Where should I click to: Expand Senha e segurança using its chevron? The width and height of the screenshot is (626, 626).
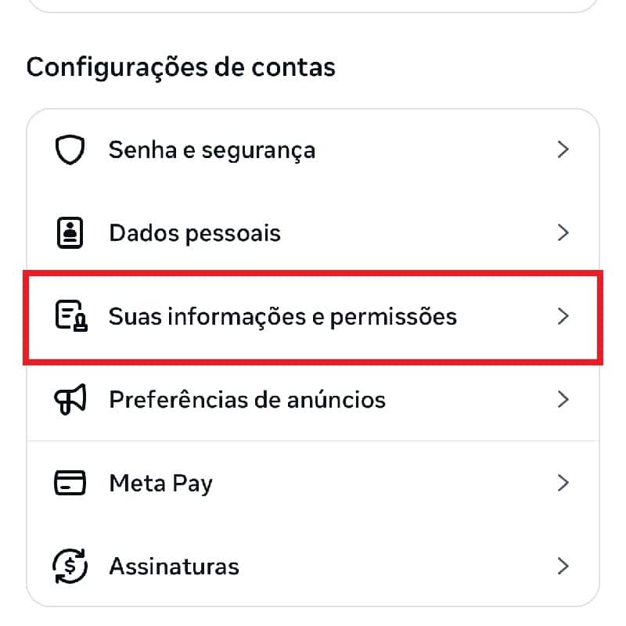pyautogui.click(x=562, y=149)
